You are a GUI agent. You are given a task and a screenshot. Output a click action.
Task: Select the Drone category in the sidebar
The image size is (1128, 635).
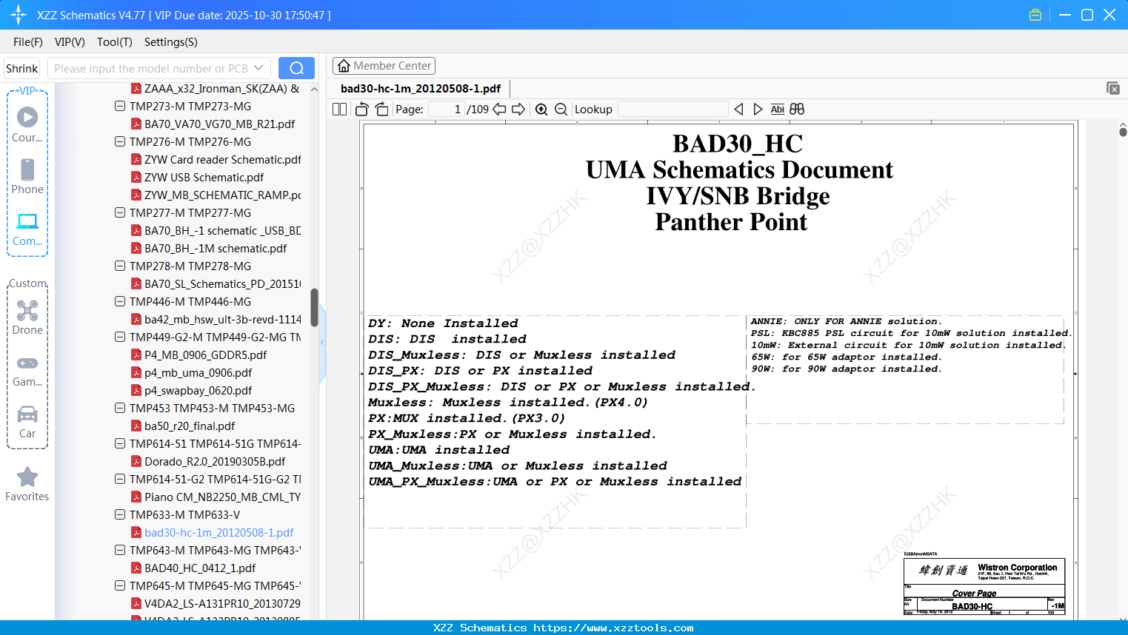point(27,317)
